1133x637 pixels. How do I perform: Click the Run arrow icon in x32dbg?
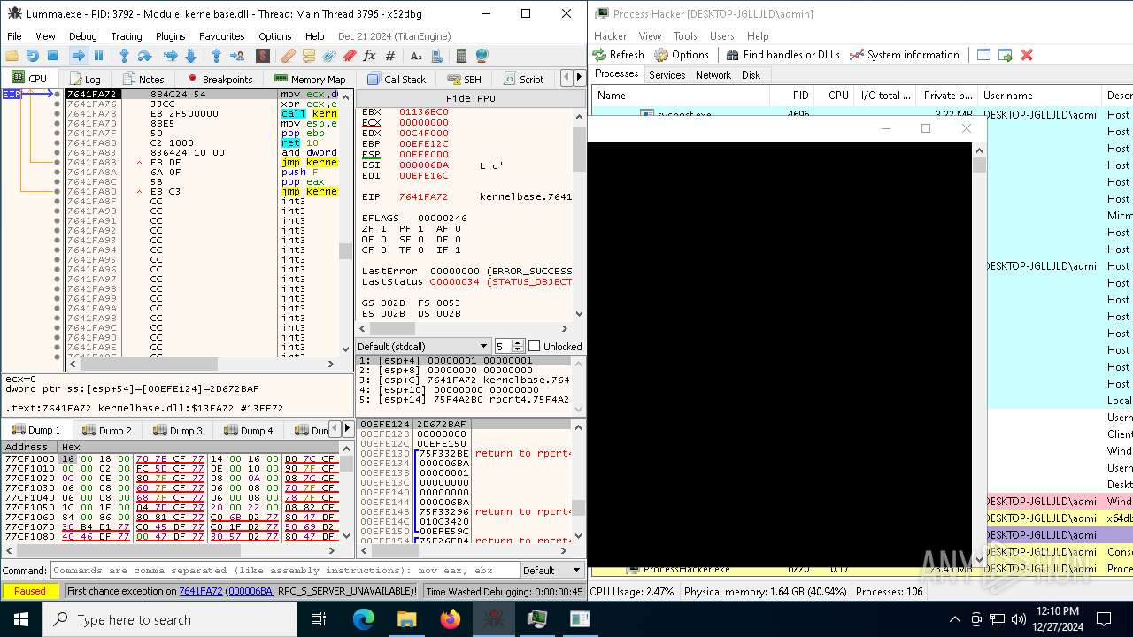pos(79,56)
